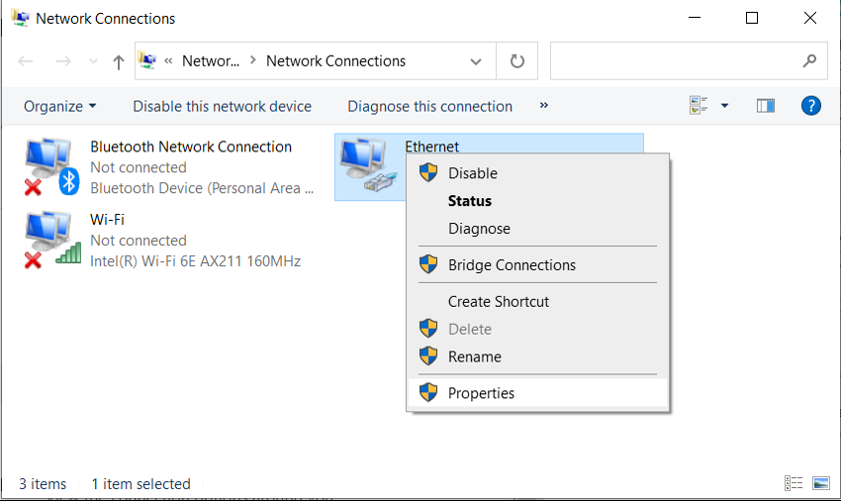This screenshot has width=841, height=501.
Task: Open the view options dropdown arrow
Action: [724, 106]
